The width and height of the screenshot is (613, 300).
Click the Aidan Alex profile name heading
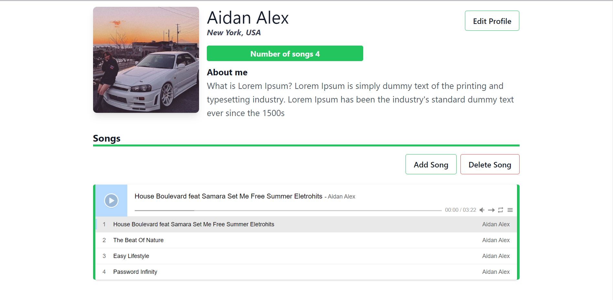click(x=248, y=18)
